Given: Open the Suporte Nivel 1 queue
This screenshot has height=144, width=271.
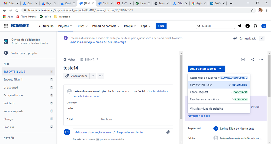Looking at the screenshot, I should pos(28,79).
